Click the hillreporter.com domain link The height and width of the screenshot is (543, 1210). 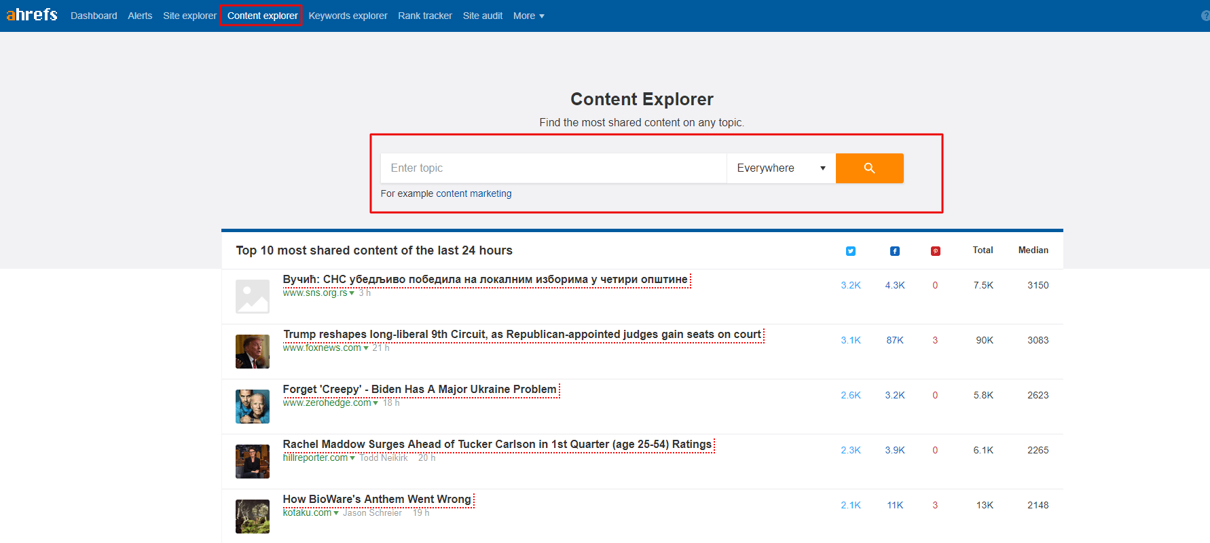(x=315, y=458)
